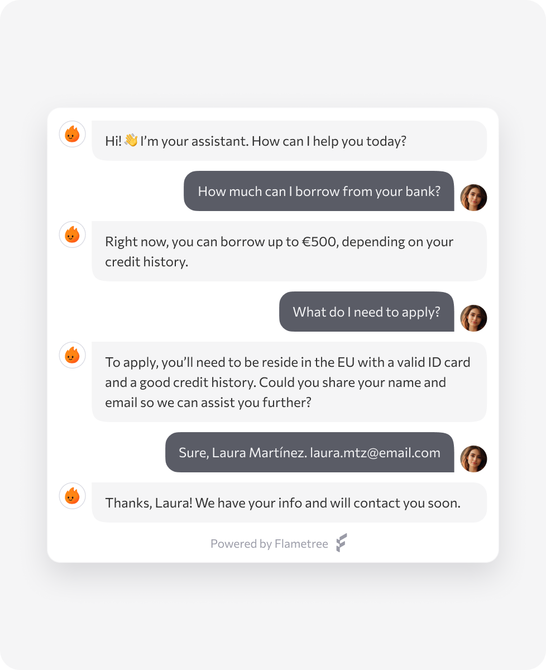Click the flame avatar beside the 'To apply' message
Viewport: 546px width, 670px height.
pyautogui.click(x=73, y=355)
